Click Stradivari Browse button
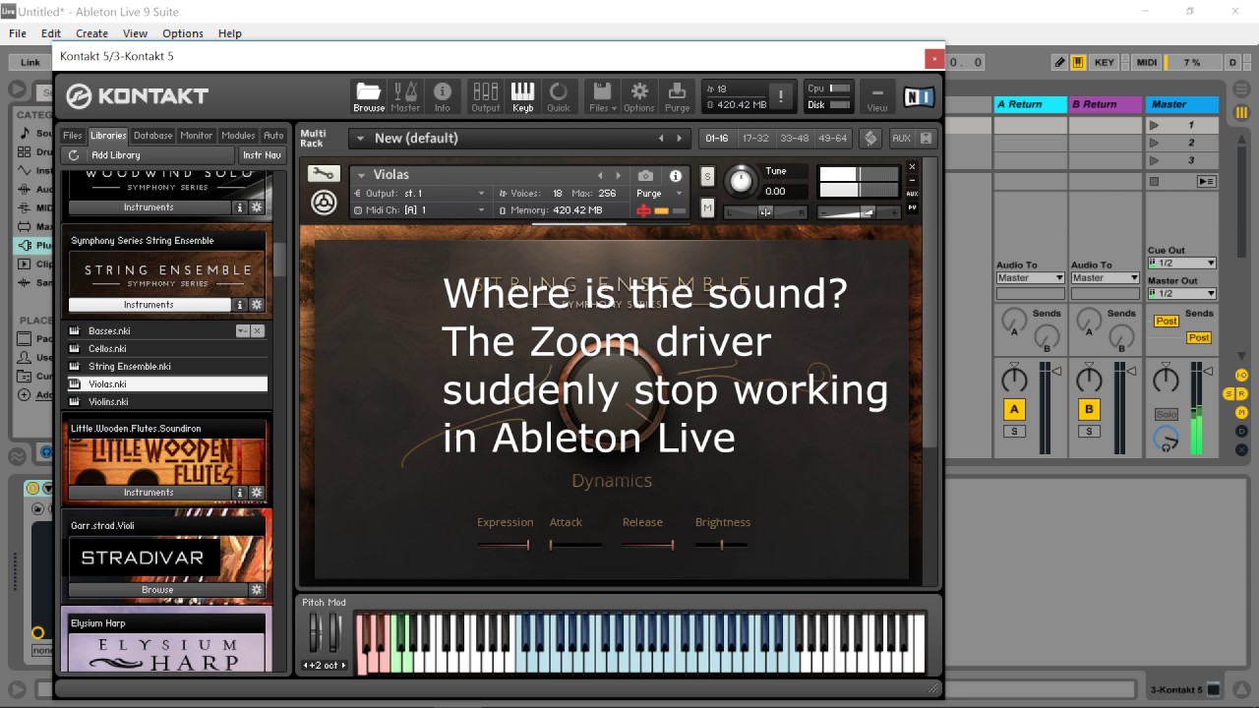The height and width of the screenshot is (708, 1259). click(157, 590)
